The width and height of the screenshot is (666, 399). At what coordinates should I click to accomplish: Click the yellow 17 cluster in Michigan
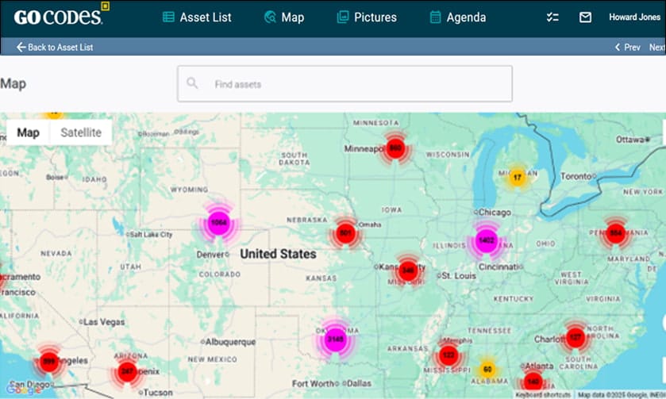pos(517,177)
